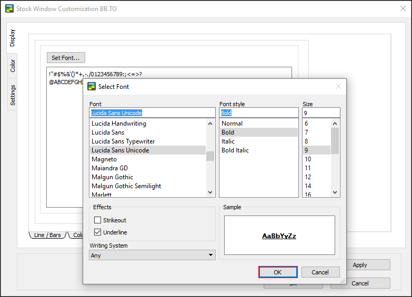412x297 pixels.
Task: Select Bold Italic font style
Action: click(x=235, y=150)
